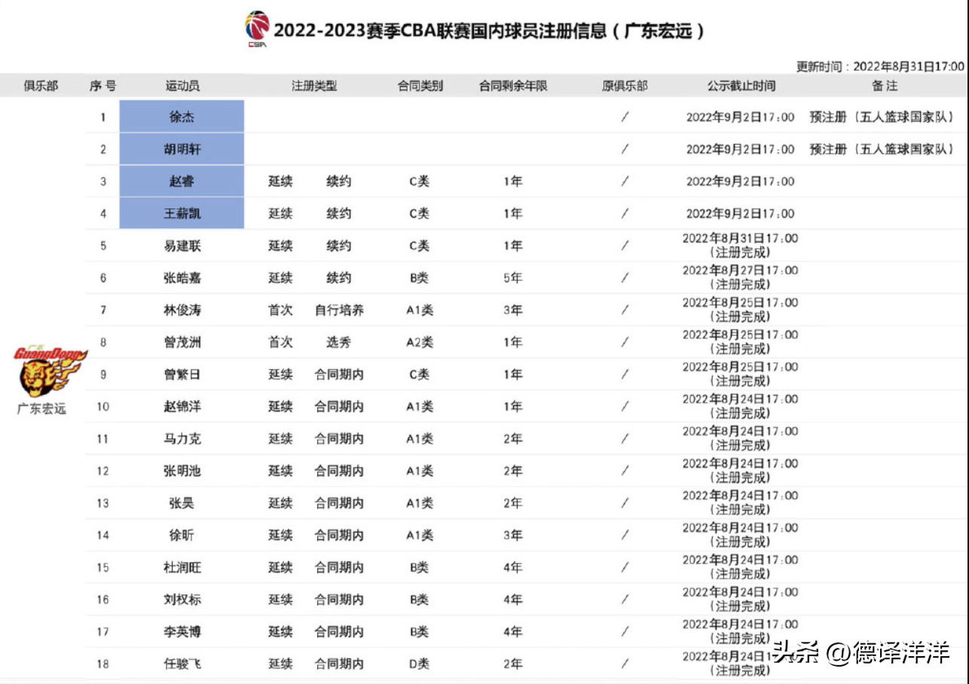Click the A2类 contract category cell
Image resolution: width=969 pixels, height=684 pixels.
click(420, 342)
